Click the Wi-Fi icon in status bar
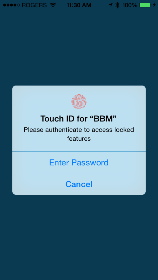 [x=53, y=5]
